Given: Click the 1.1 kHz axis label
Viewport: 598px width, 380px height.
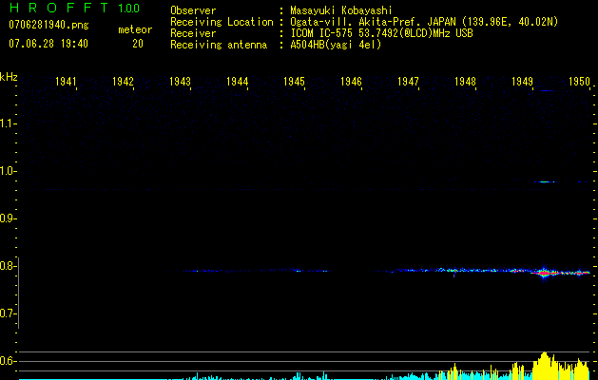Looking at the screenshot, I should (x=8, y=123).
